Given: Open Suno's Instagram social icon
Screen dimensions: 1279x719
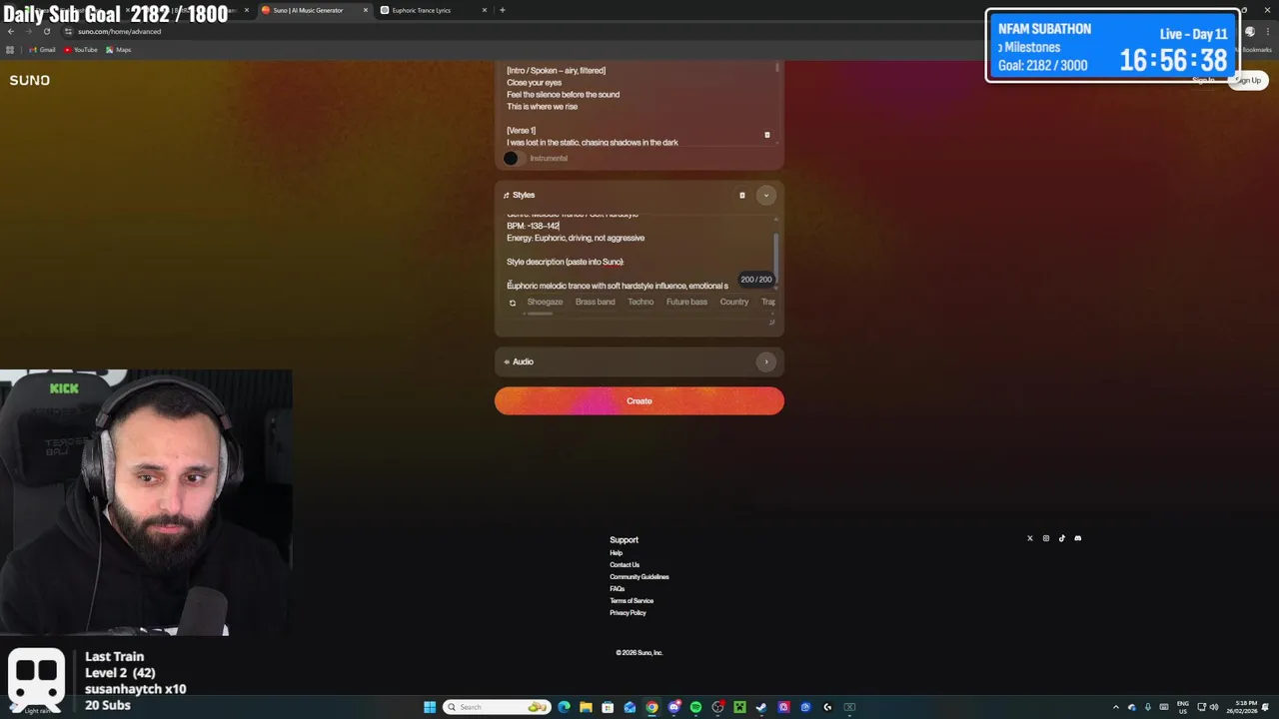Looking at the screenshot, I should [1046, 538].
